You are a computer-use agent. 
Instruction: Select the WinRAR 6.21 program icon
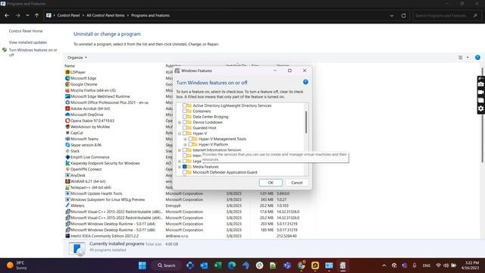pyautogui.click(x=67, y=181)
